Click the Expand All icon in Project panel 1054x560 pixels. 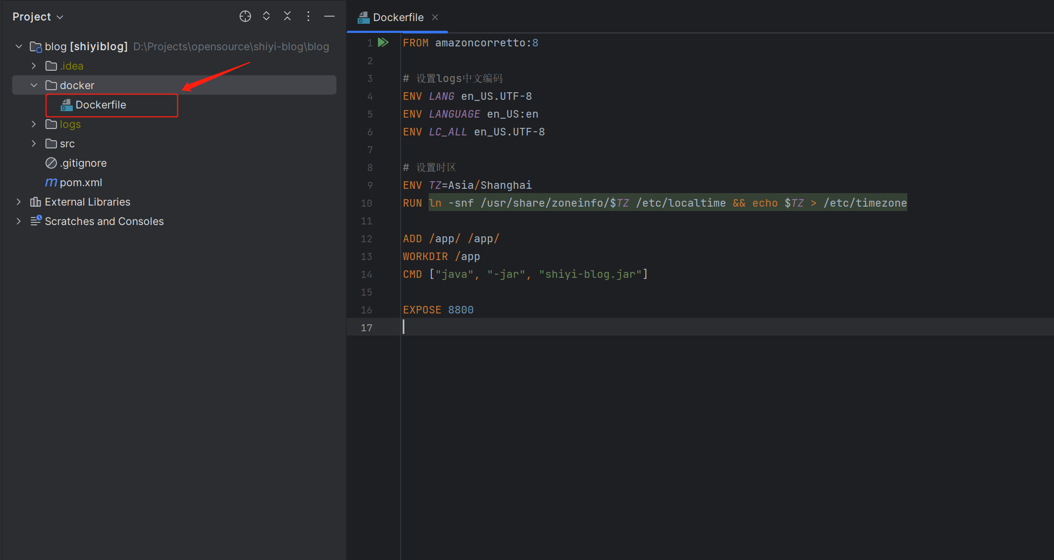pyautogui.click(x=266, y=16)
